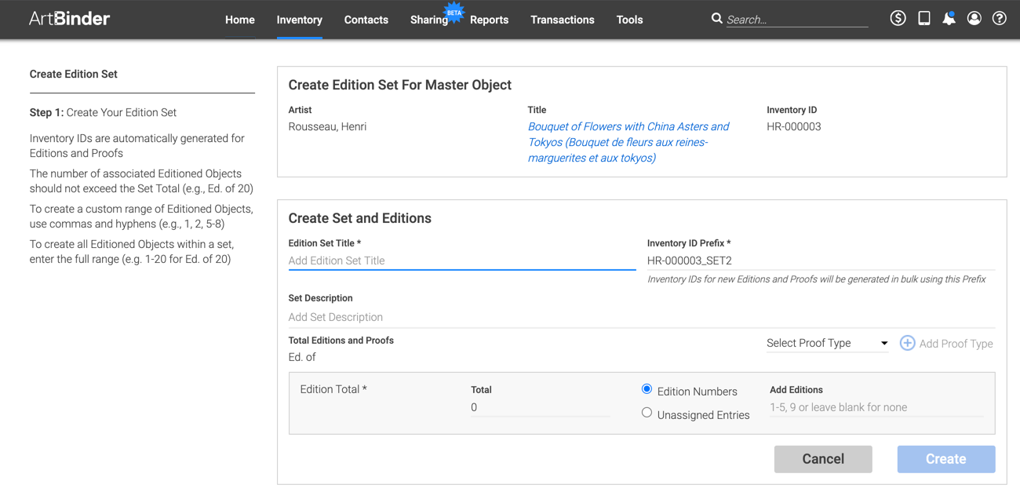The height and width of the screenshot is (492, 1020).
Task: Click the 'Create Edition Set For Master Object' heading
Action: tap(400, 85)
